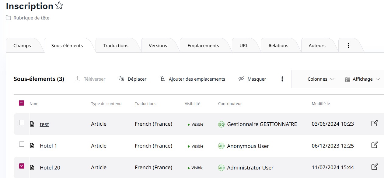
Task: Click Ajouter des emplacements button
Action: pyautogui.click(x=192, y=79)
